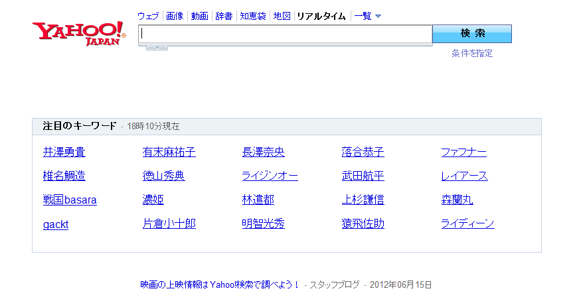The image size is (583, 305).
Task: Focus the search text input field
Action: [286, 34]
